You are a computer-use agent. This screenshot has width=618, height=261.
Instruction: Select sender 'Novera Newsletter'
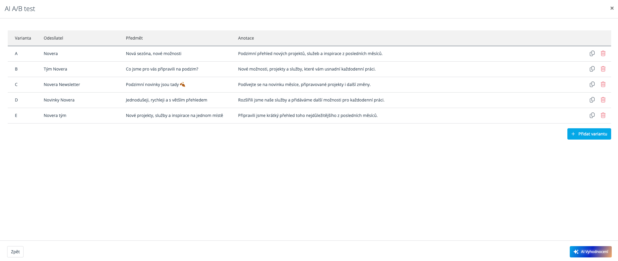point(62,85)
